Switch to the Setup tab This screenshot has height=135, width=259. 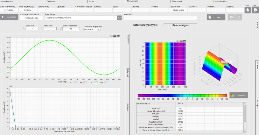tap(91, 1)
